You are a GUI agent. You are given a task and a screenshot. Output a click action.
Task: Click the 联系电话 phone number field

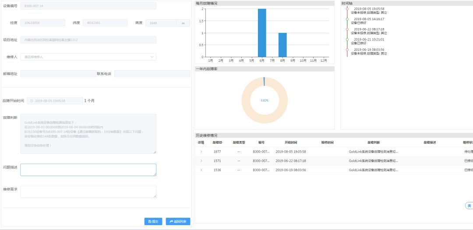(x=152, y=74)
